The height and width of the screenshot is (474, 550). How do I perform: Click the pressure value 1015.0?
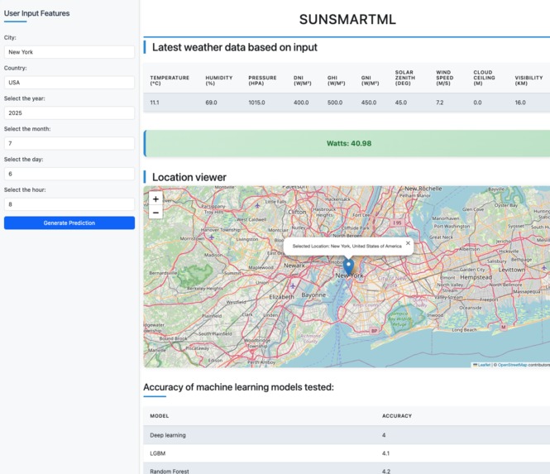256,103
